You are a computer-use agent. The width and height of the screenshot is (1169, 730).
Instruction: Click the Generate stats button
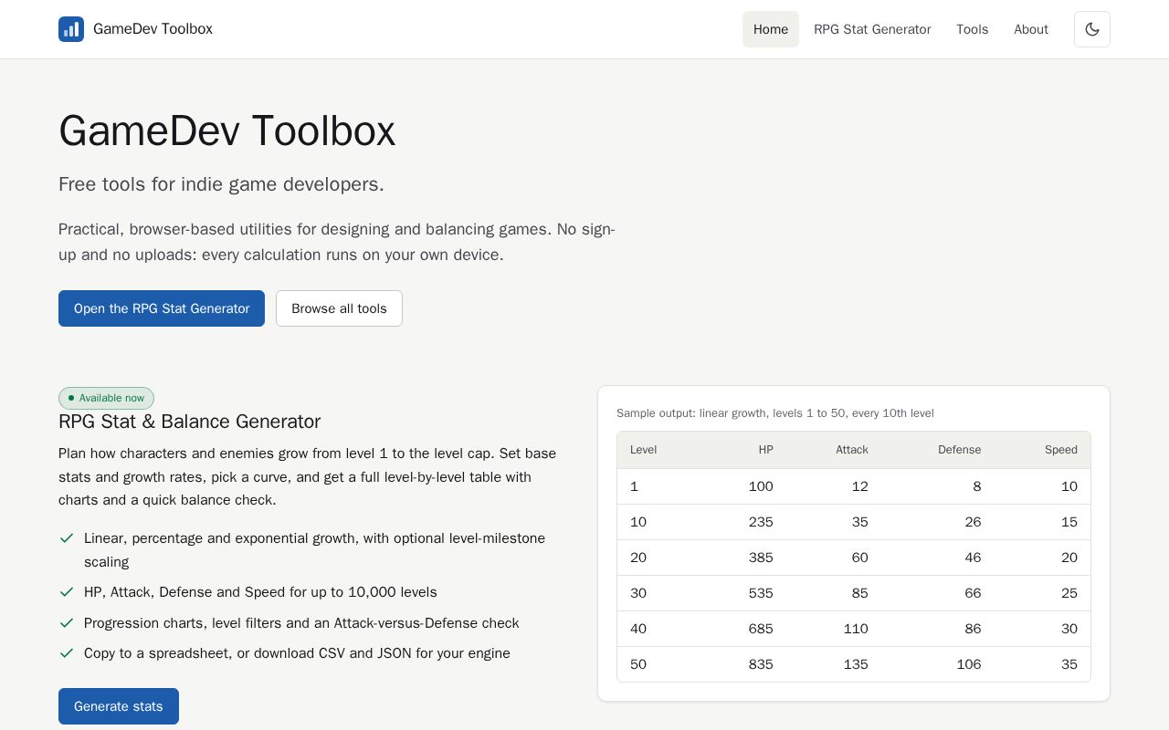click(x=119, y=706)
